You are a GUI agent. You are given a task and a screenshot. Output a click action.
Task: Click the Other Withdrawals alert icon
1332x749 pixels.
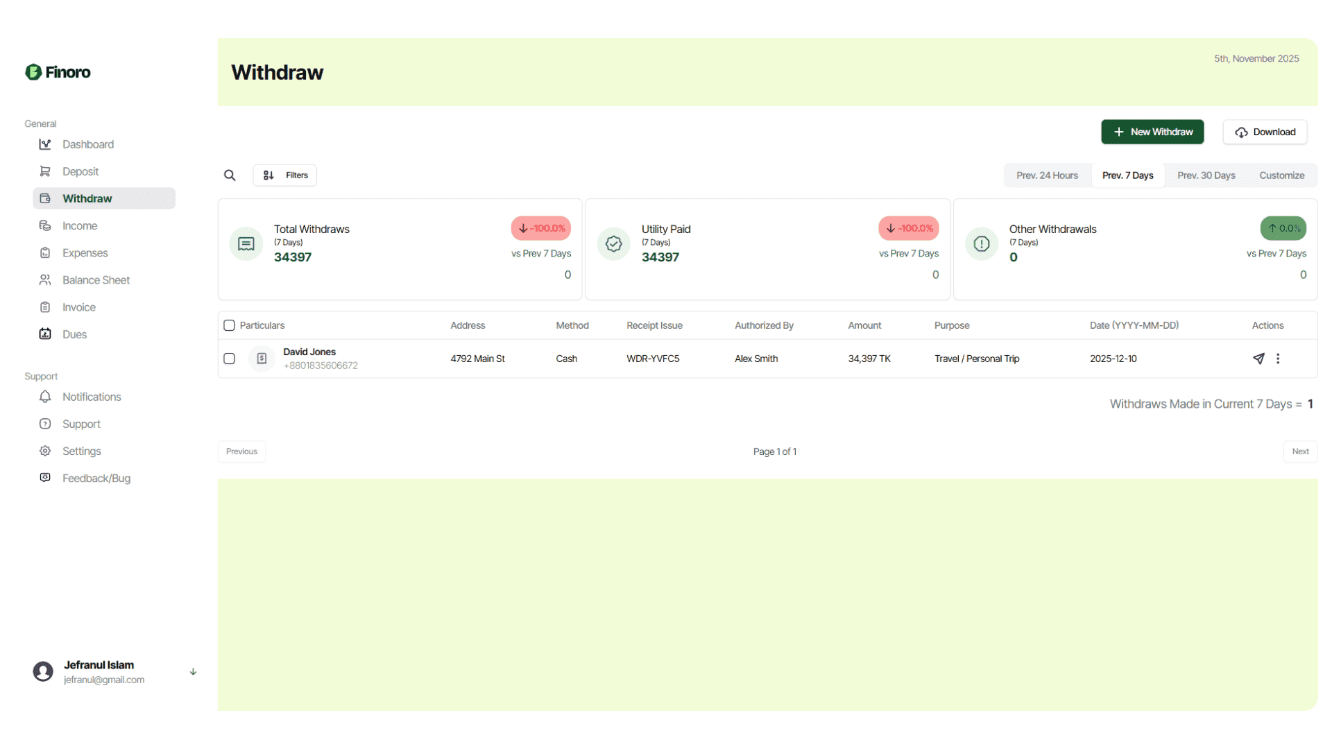click(982, 244)
